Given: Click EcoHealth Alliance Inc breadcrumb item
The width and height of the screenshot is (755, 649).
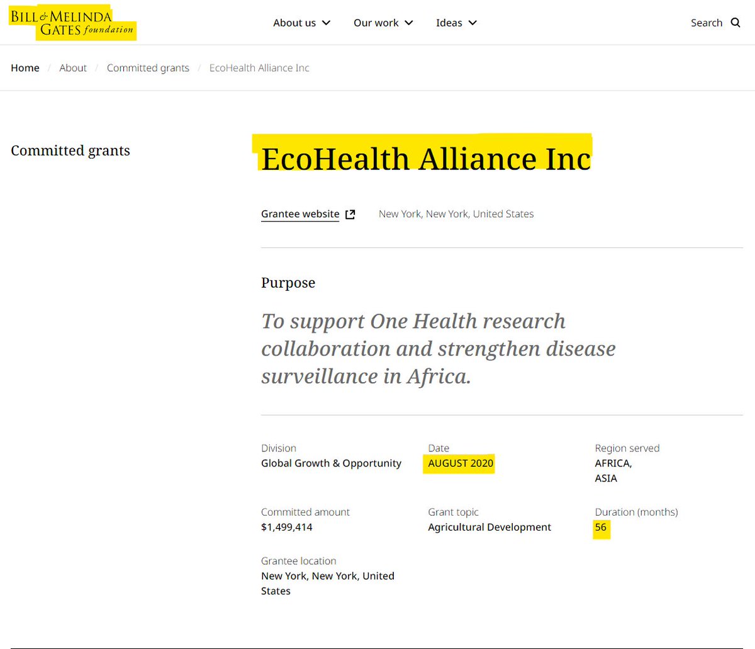Looking at the screenshot, I should tap(259, 68).
